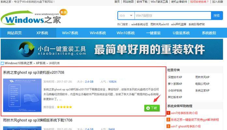Viewport: 227px width, 130px height.
Task: Click the 小白一键重装工具 banner ad
Action: (112, 49)
